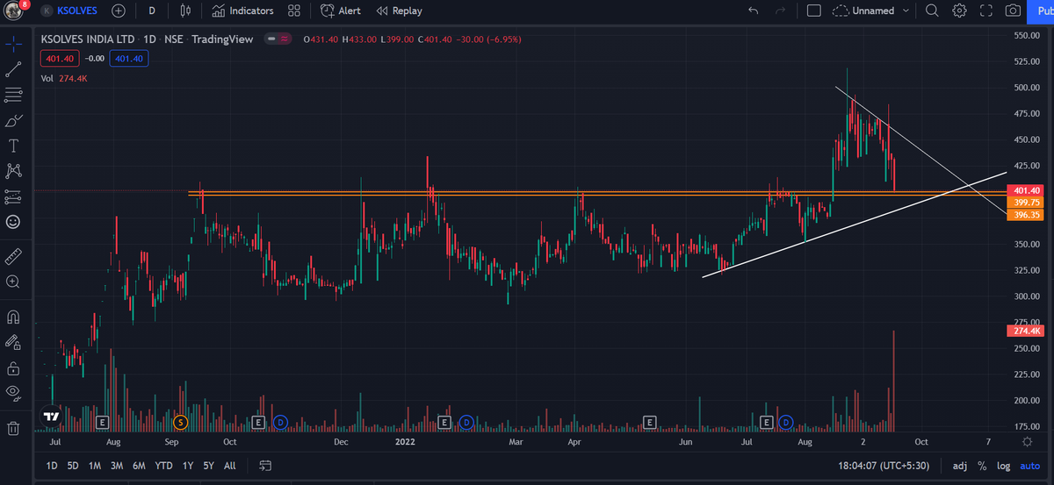Select the 1Y date range

click(x=187, y=466)
